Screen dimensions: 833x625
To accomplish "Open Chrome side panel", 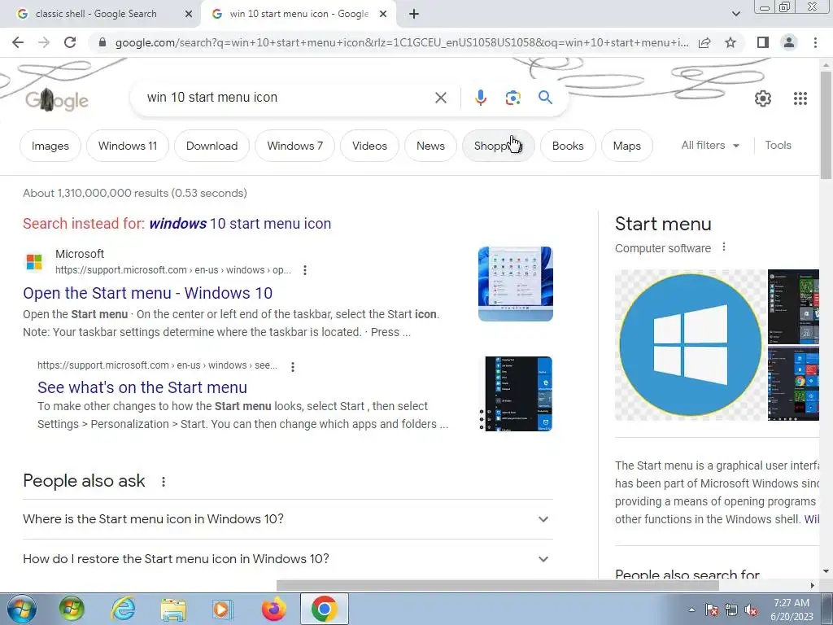I will coord(763,42).
